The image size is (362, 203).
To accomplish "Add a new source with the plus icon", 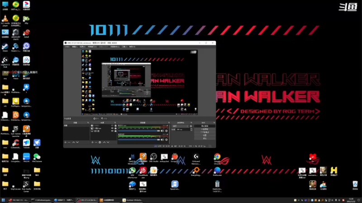I will (x=92, y=143).
